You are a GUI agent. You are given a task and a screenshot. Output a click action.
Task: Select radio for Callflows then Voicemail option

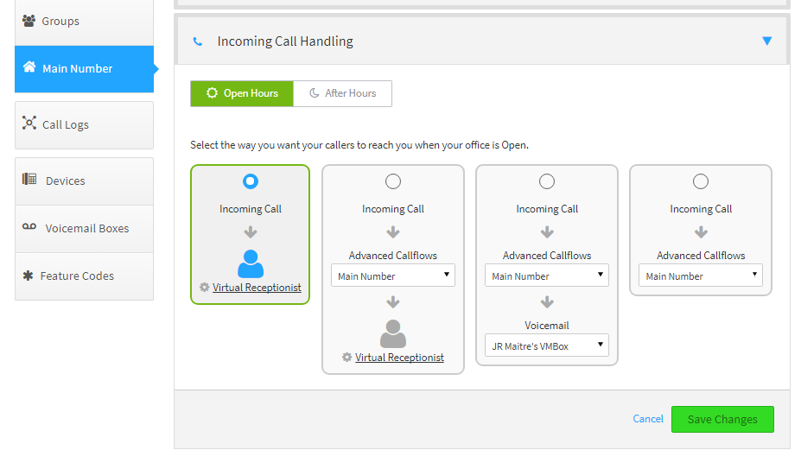click(x=547, y=181)
